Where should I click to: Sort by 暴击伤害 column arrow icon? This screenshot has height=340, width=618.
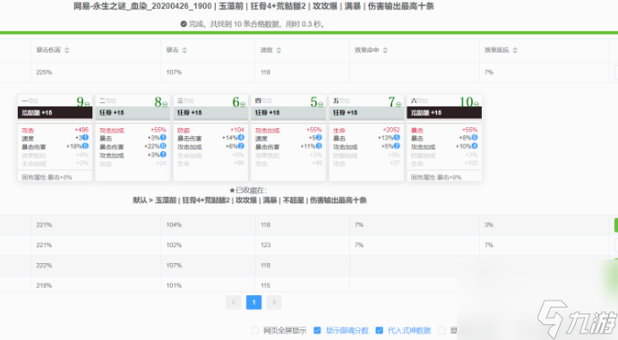66,50
